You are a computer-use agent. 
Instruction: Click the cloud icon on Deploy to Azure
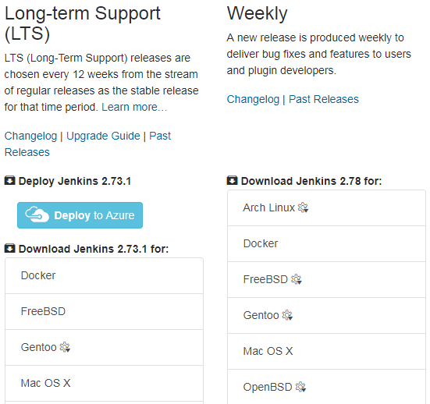(37, 214)
